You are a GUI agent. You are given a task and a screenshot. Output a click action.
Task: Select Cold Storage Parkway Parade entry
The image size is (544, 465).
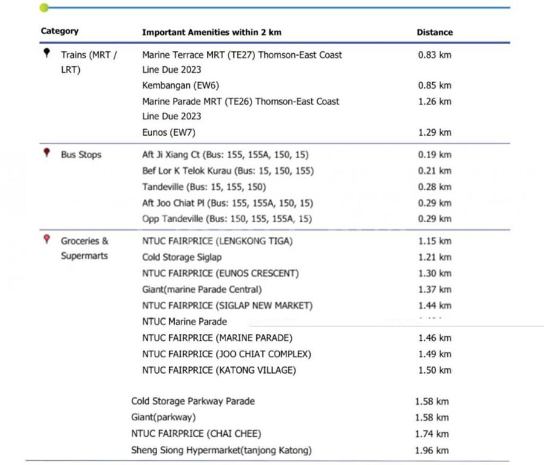[x=193, y=401]
